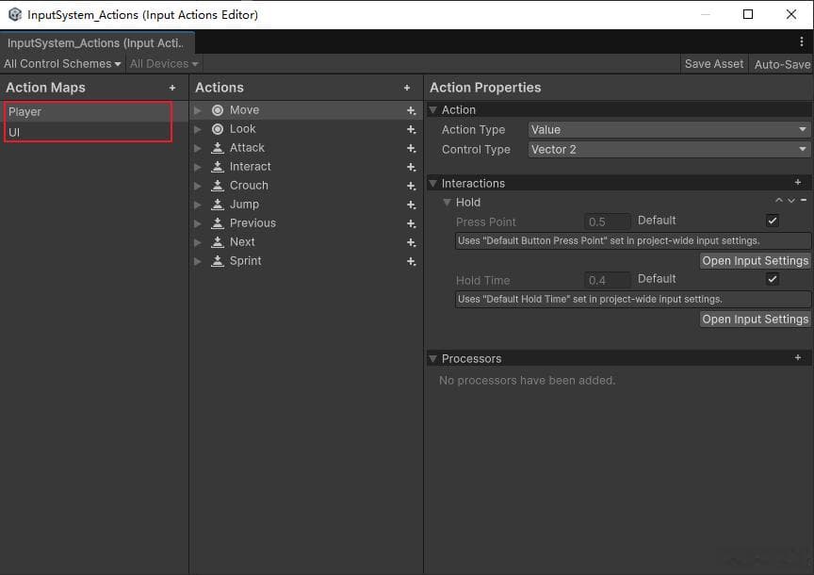
Task: Open the editor window options menu
Action: 802,41
